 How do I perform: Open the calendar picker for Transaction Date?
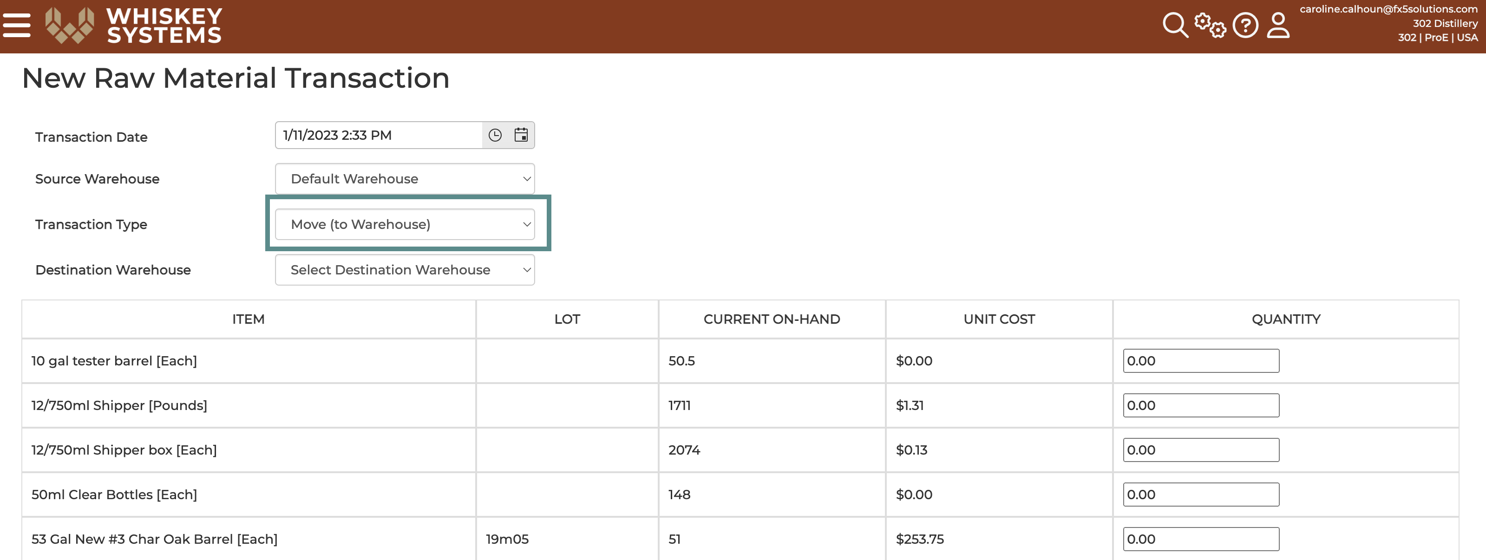coord(521,135)
